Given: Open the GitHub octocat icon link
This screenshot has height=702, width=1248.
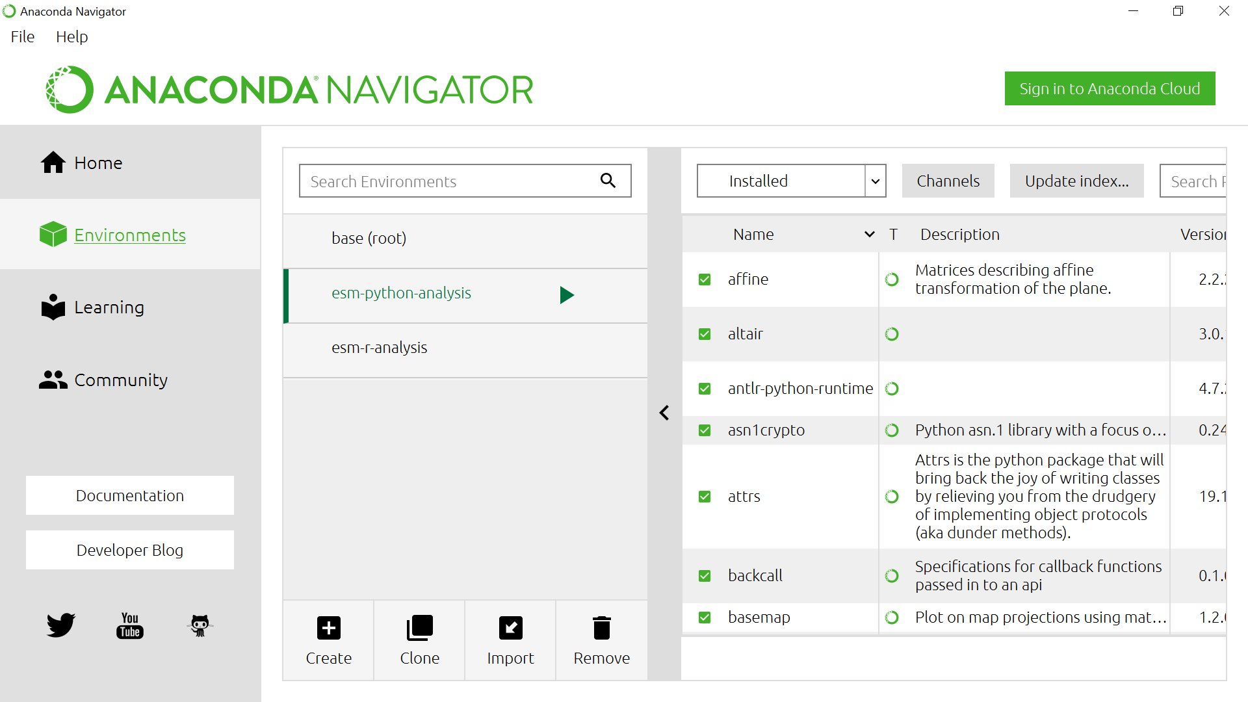Looking at the screenshot, I should pyautogui.click(x=200, y=625).
